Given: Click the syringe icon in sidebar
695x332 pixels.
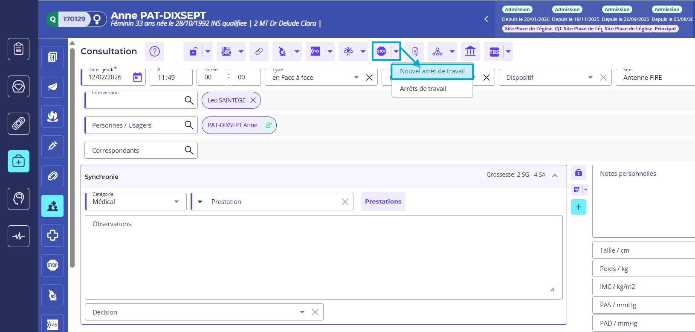Looking at the screenshot, I should pyautogui.click(x=52, y=146).
